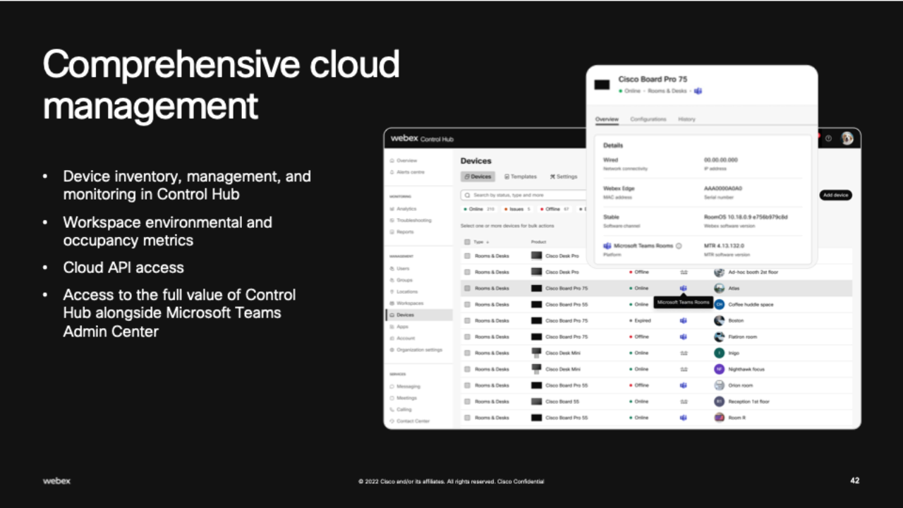Click the Product column header
Viewport: 903px width, 508px height.
click(x=539, y=241)
